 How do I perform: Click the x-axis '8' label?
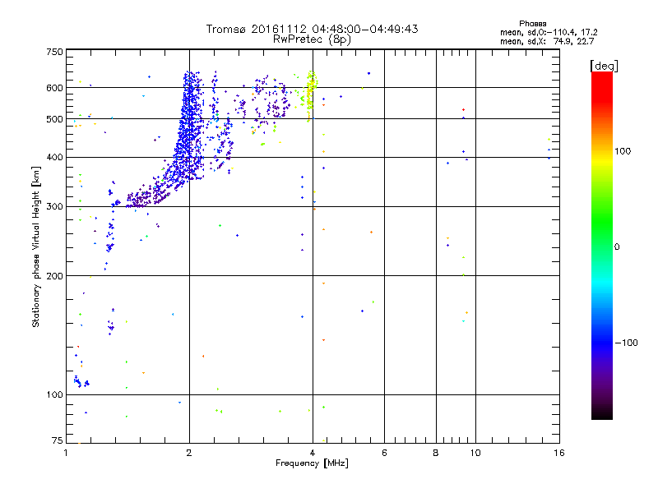coord(436,453)
